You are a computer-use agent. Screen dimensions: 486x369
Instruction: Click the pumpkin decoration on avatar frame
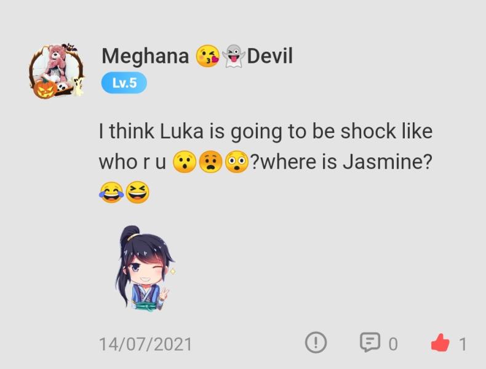point(45,89)
